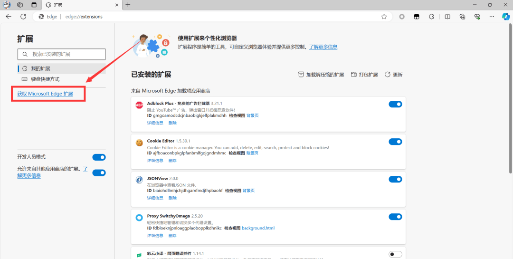Open Settings and more ellipsis menu
This screenshot has height=259, width=513.
(492, 17)
